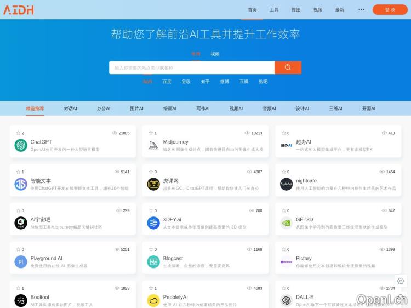Open the three-dots more menu
411x308 pixels.
[362, 9]
